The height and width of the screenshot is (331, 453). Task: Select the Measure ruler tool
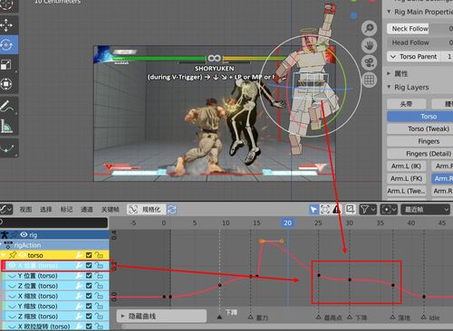(x=7, y=126)
